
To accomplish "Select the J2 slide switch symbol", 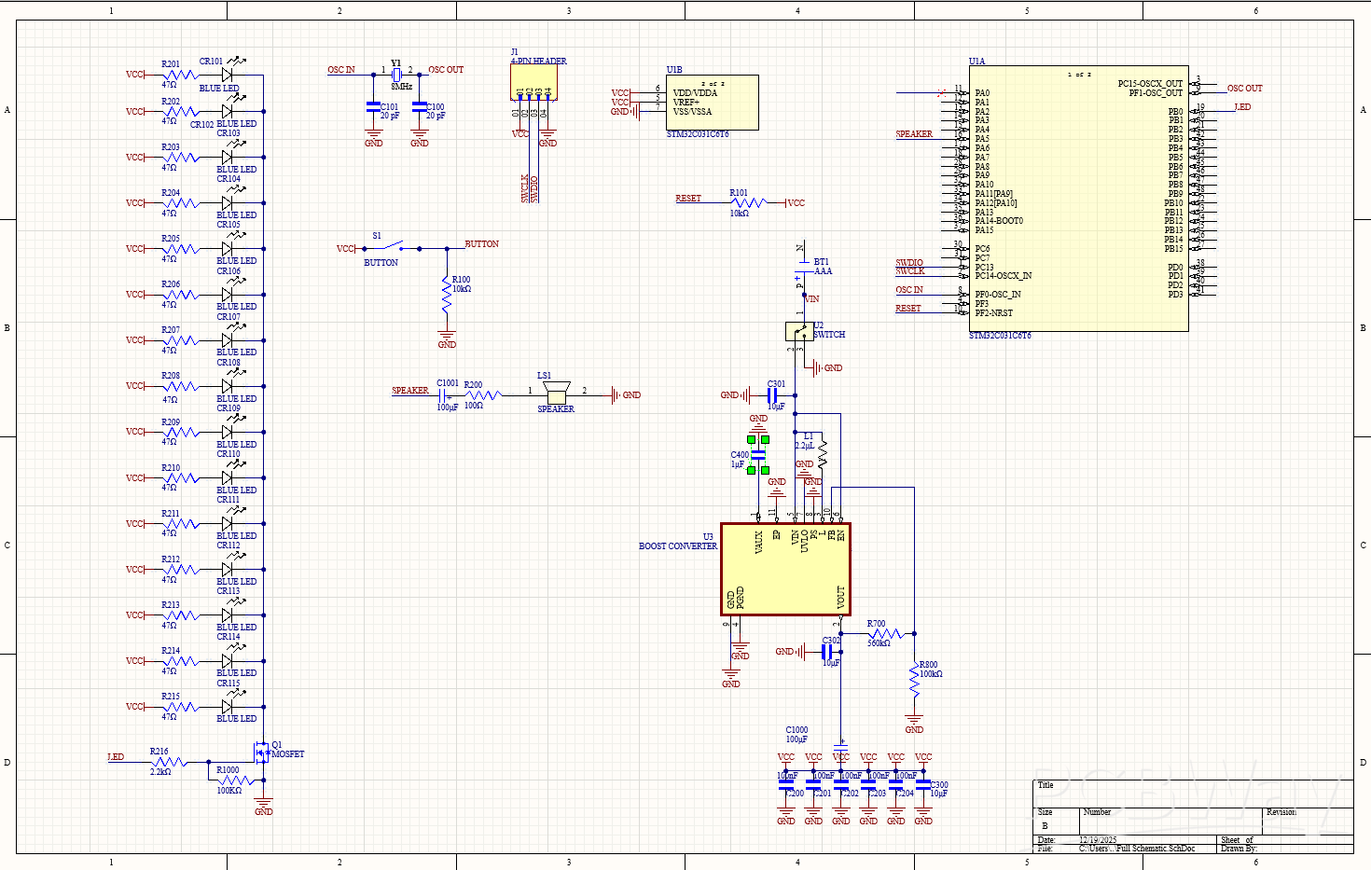I will (x=799, y=331).
